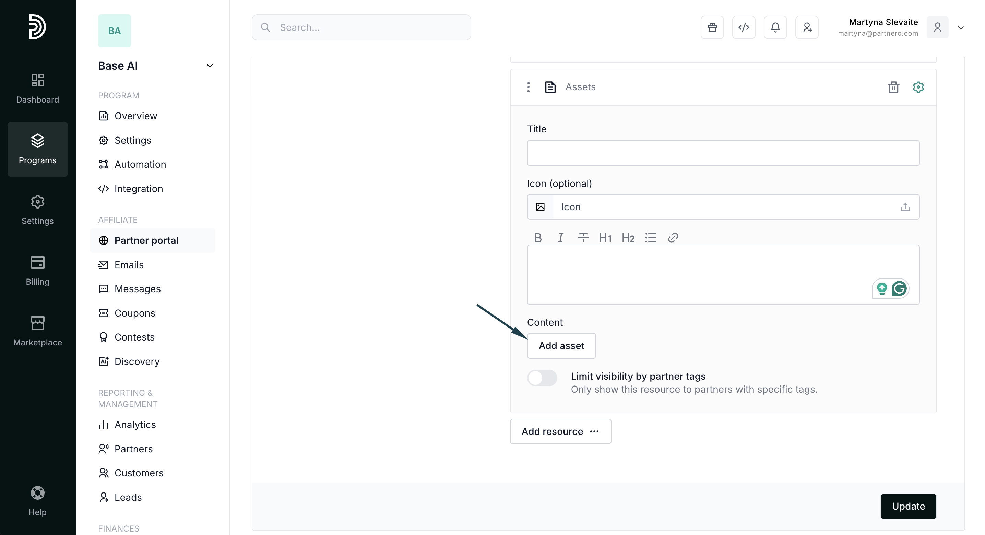Open Marketplace in the main navigation
The height and width of the screenshot is (535, 985).
click(37, 331)
